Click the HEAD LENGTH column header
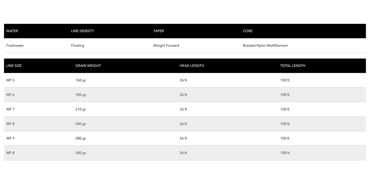 (192, 66)
